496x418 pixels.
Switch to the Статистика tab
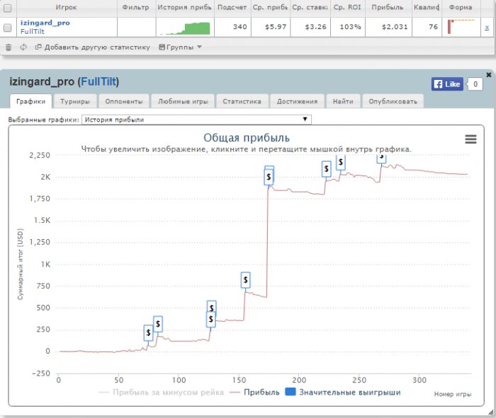coord(242,101)
